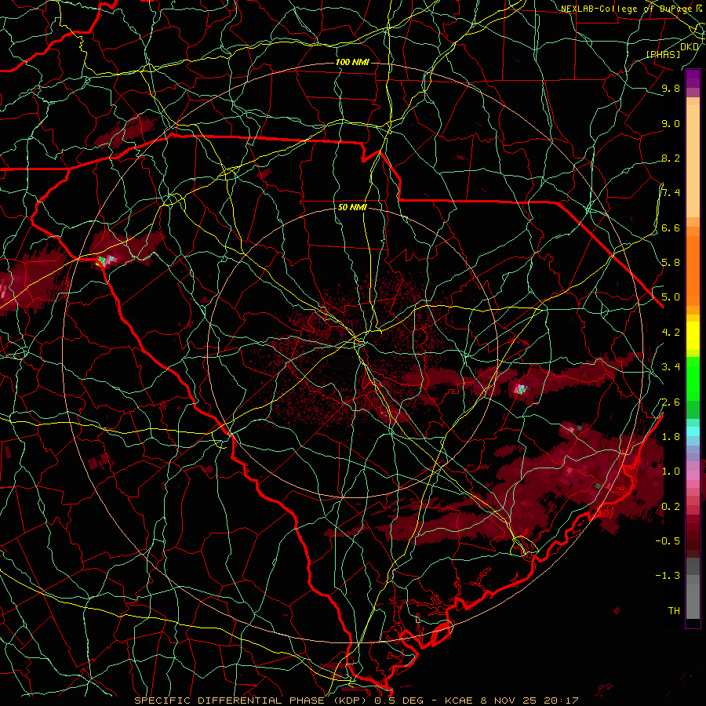Click the 1.0 value on the legend
Viewport: 706px width, 706px height.
click(671, 471)
